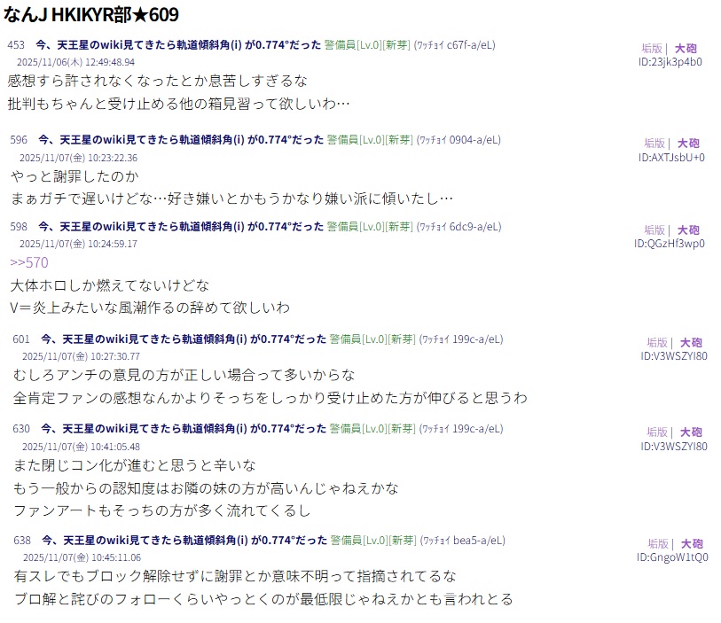Click the 大砲 link on post 601
721x623 pixels.
(691, 343)
